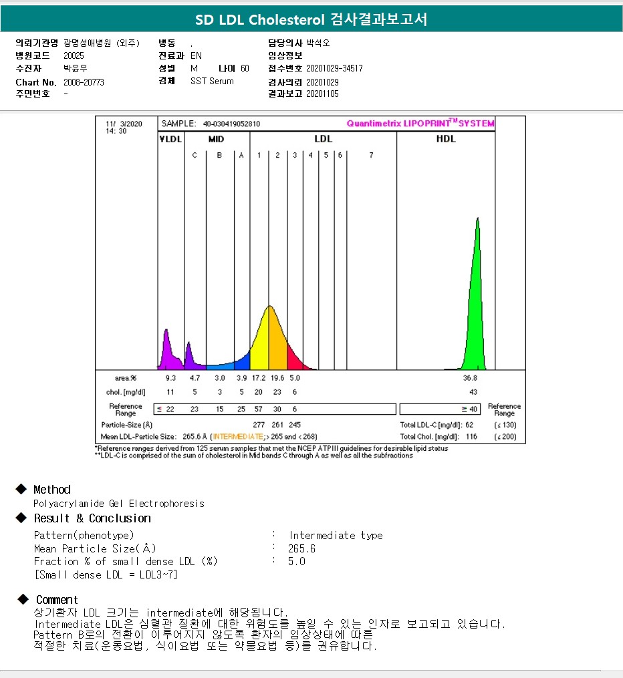Select sample ID 40-030419052810
The image size is (623, 678).
pyautogui.click(x=231, y=124)
